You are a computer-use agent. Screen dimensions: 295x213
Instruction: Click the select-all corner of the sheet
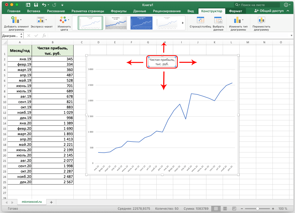5,42
